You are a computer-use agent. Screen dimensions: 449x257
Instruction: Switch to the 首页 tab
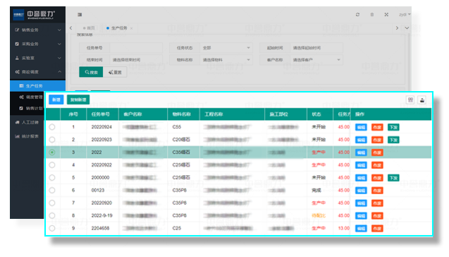click(89, 28)
